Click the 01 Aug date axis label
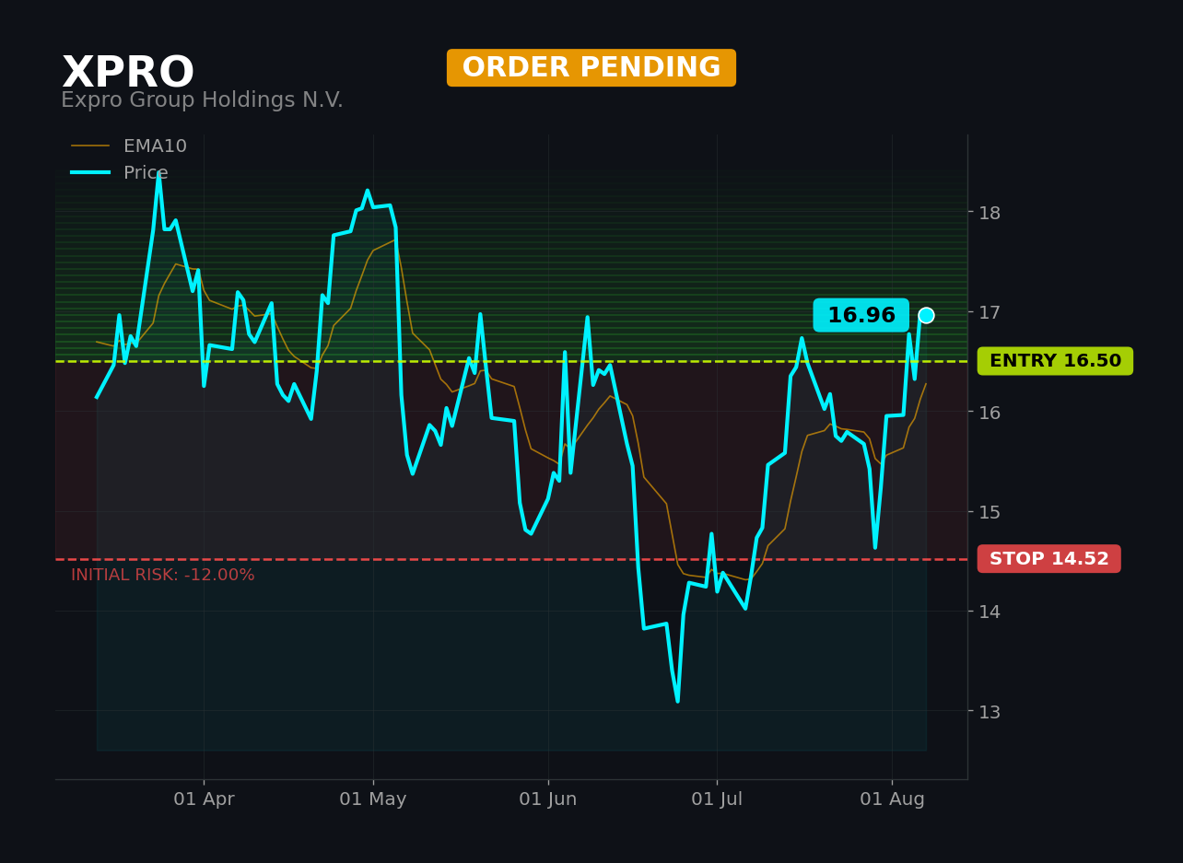 892,799
